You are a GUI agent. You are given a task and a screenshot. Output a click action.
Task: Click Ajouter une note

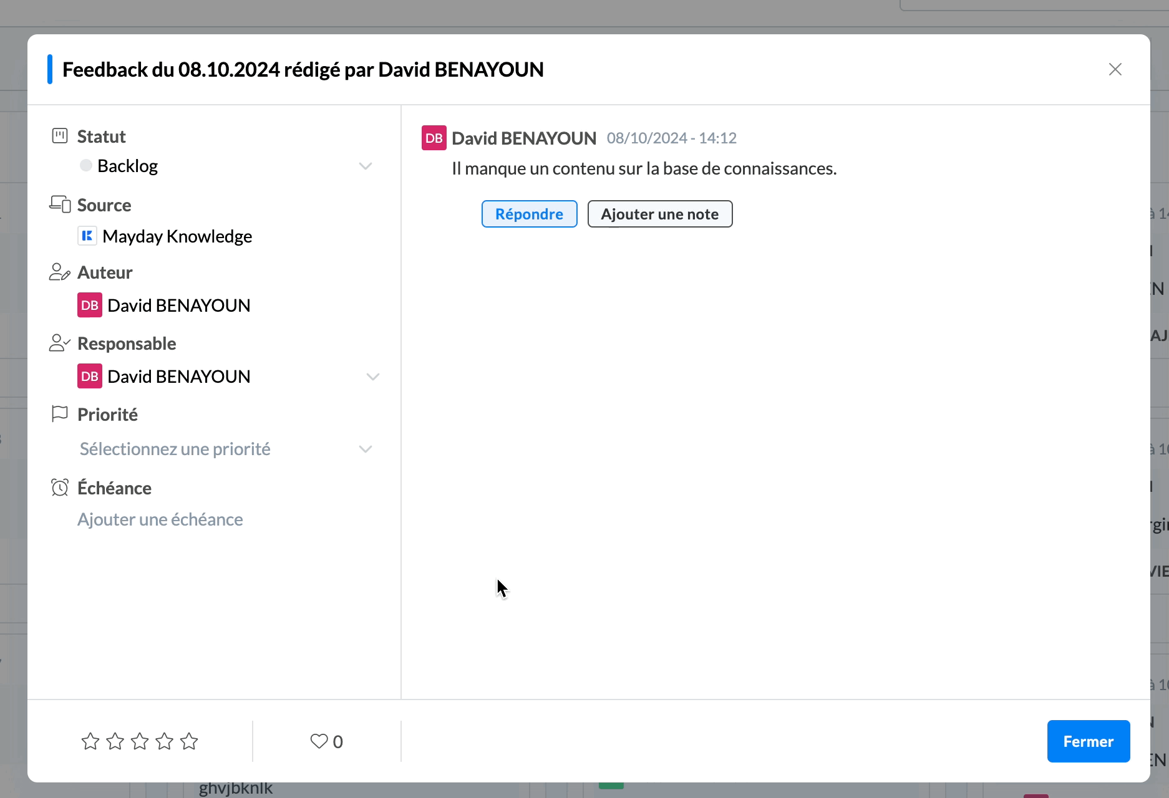[x=659, y=214]
